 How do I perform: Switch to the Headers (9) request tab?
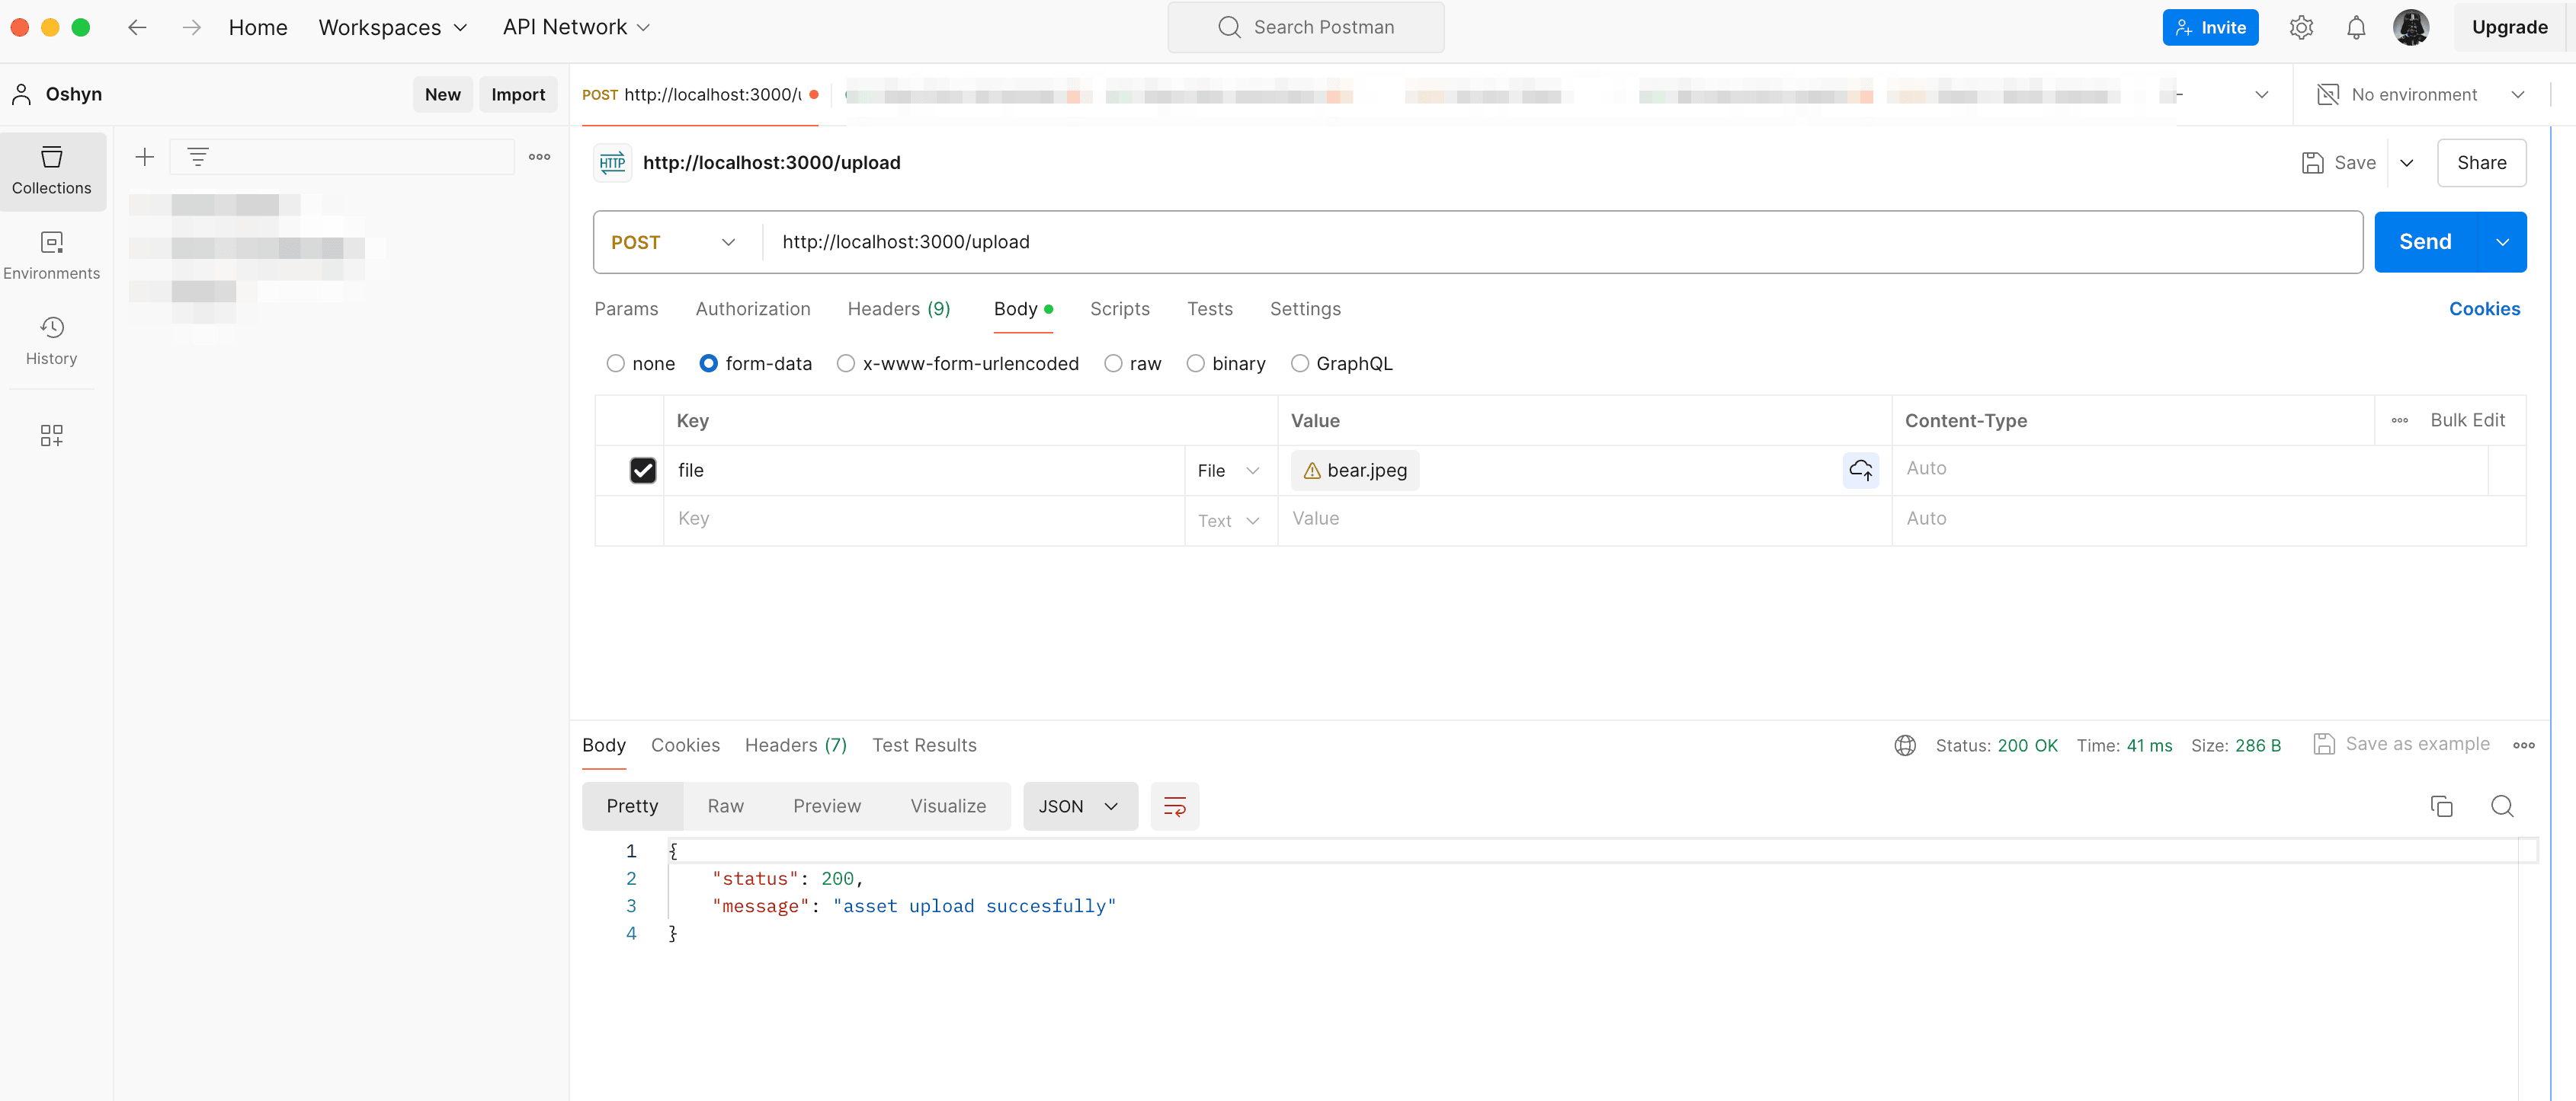899,308
